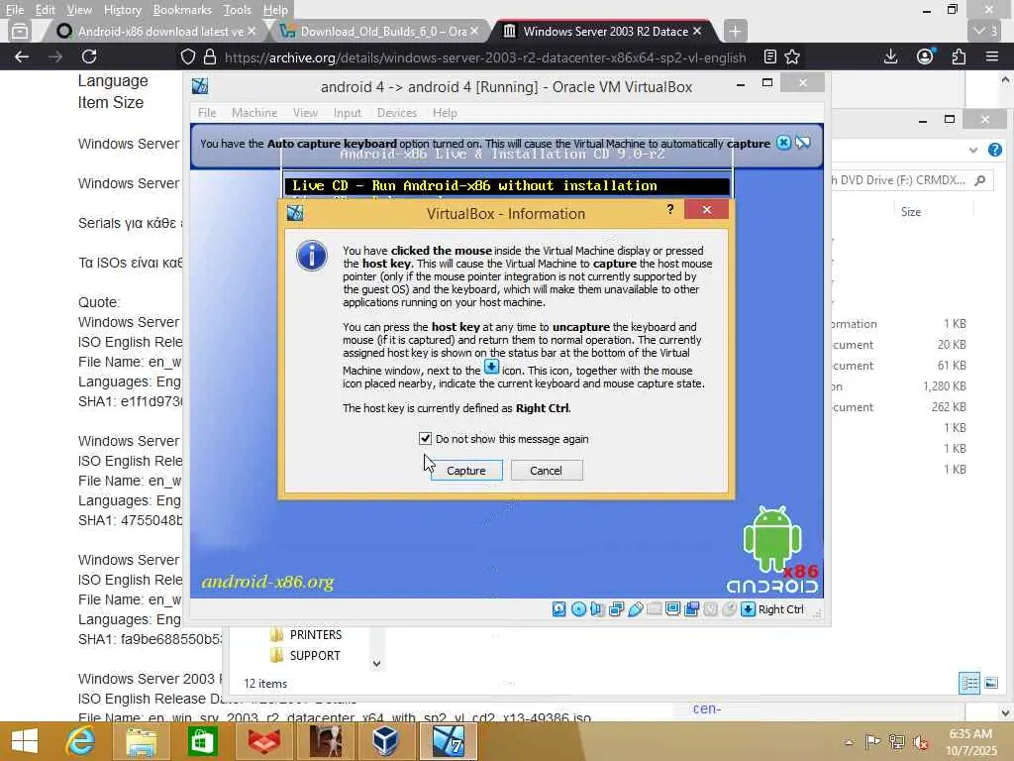The height and width of the screenshot is (761, 1014).
Task: Click the network icon in system tray
Action: (x=896, y=741)
